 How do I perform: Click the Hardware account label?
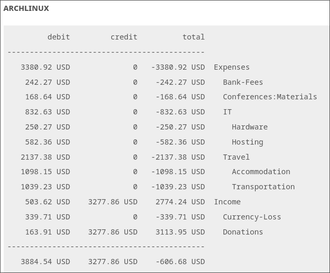tap(249, 127)
